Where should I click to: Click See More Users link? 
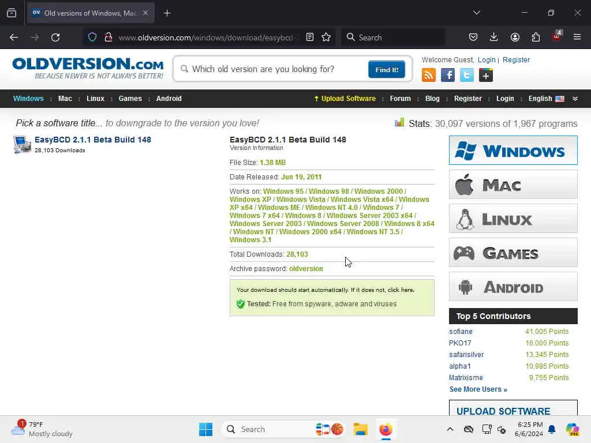pos(478,389)
